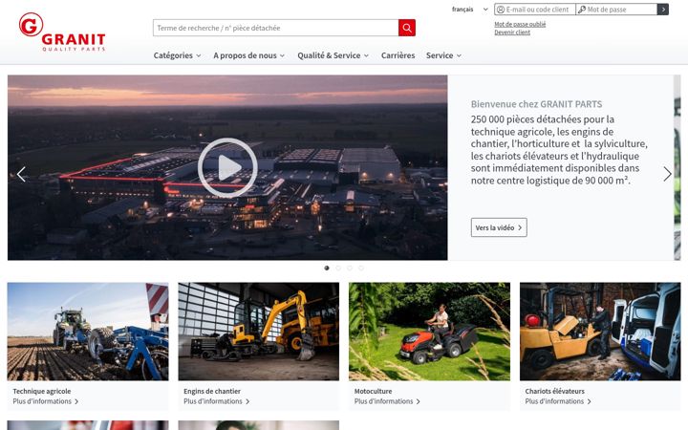The width and height of the screenshot is (688, 430).
Task: Click the Motoculture title
Action: pos(373,391)
